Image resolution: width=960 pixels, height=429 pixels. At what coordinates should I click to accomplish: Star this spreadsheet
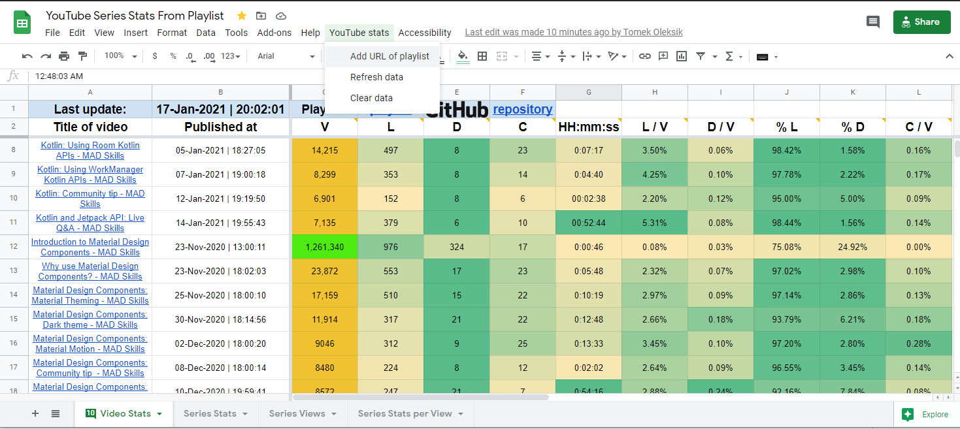point(242,16)
